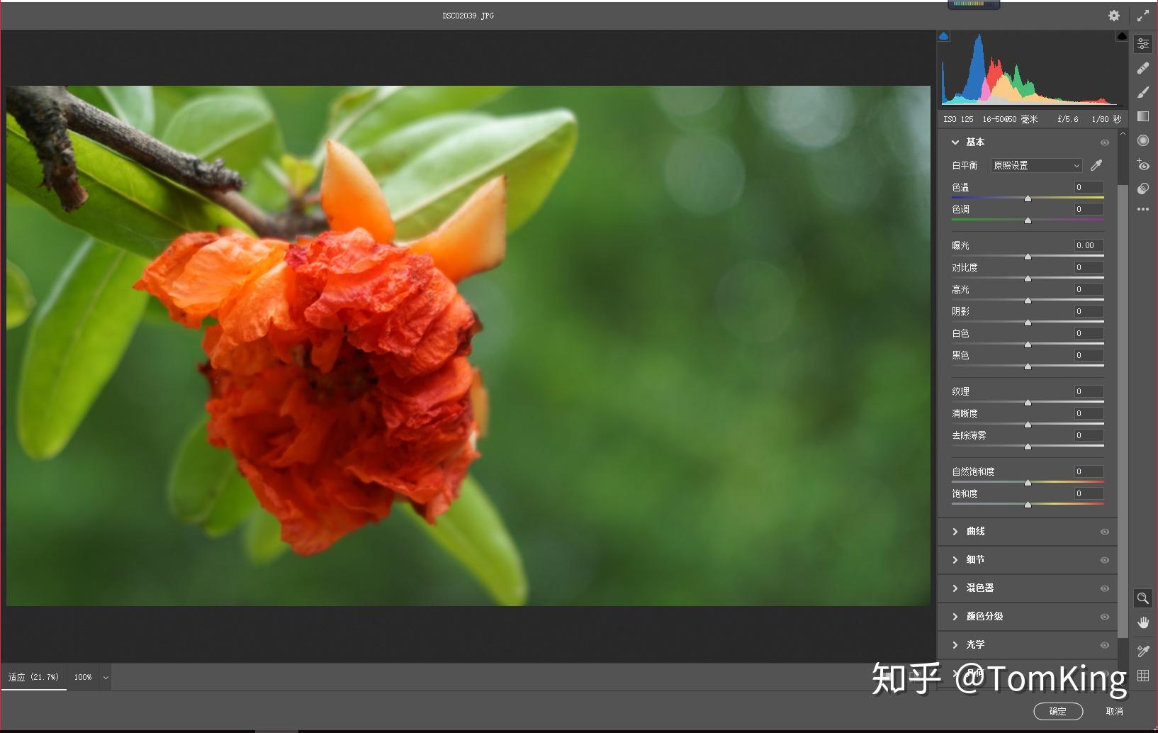Select the Zoom tool
1158x733 pixels.
click(1143, 598)
